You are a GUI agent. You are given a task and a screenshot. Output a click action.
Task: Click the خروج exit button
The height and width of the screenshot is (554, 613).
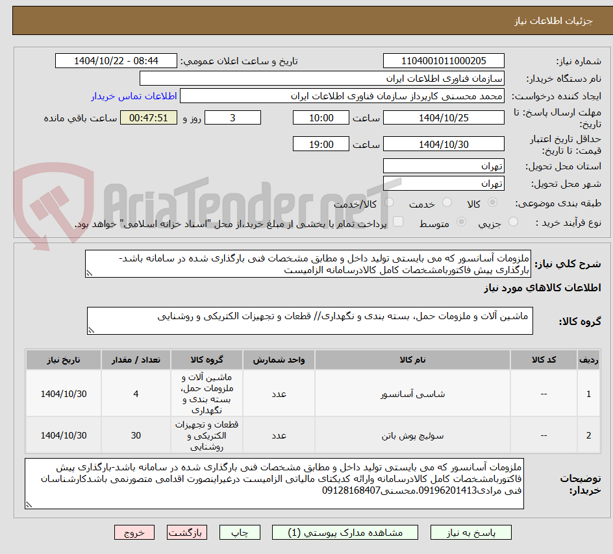click(134, 533)
